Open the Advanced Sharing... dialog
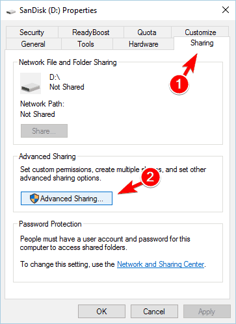Viewport: 236px width, 324px height. click(66, 198)
